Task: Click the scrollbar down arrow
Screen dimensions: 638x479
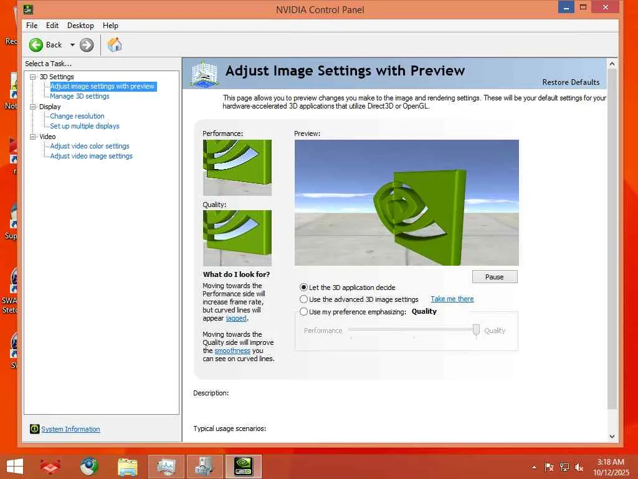Action: pos(612,436)
